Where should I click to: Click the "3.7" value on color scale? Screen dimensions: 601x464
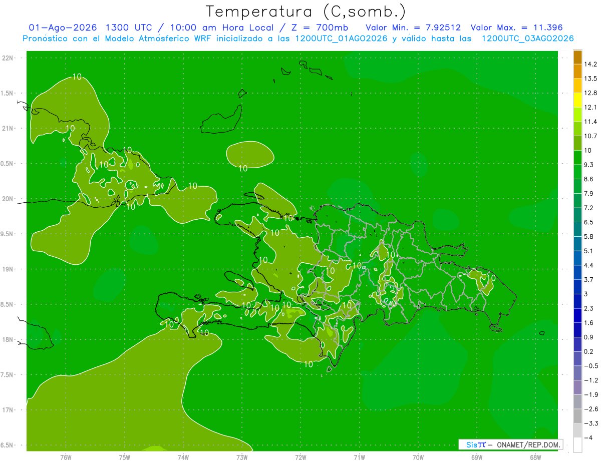[x=588, y=279]
